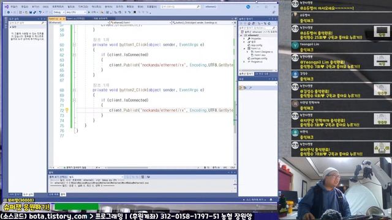Click the refresh icon in Solution Explorer toolbar

(269, 23)
